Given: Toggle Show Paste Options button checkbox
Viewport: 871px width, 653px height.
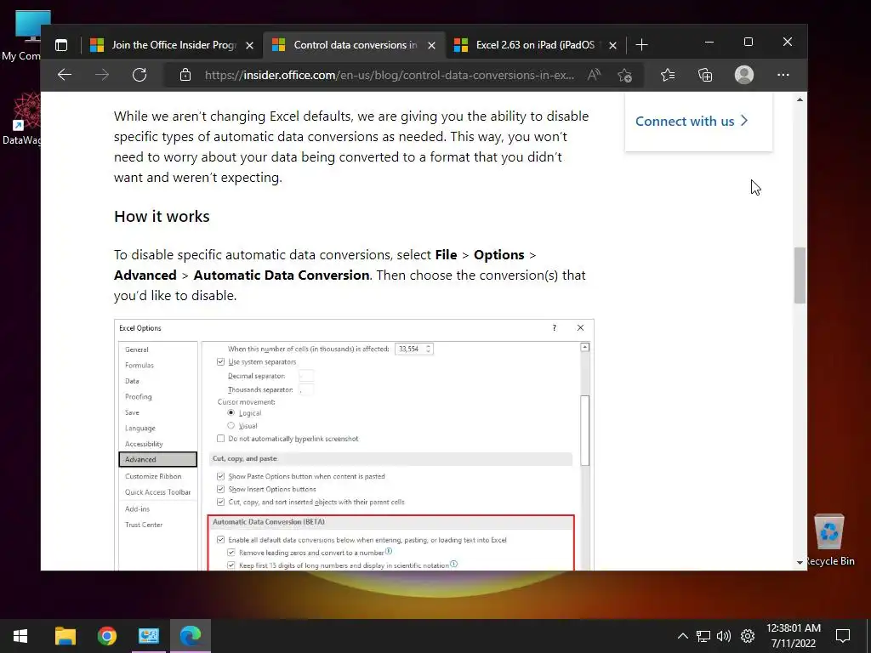Looking at the screenshot, I should [x=220, y=476].
